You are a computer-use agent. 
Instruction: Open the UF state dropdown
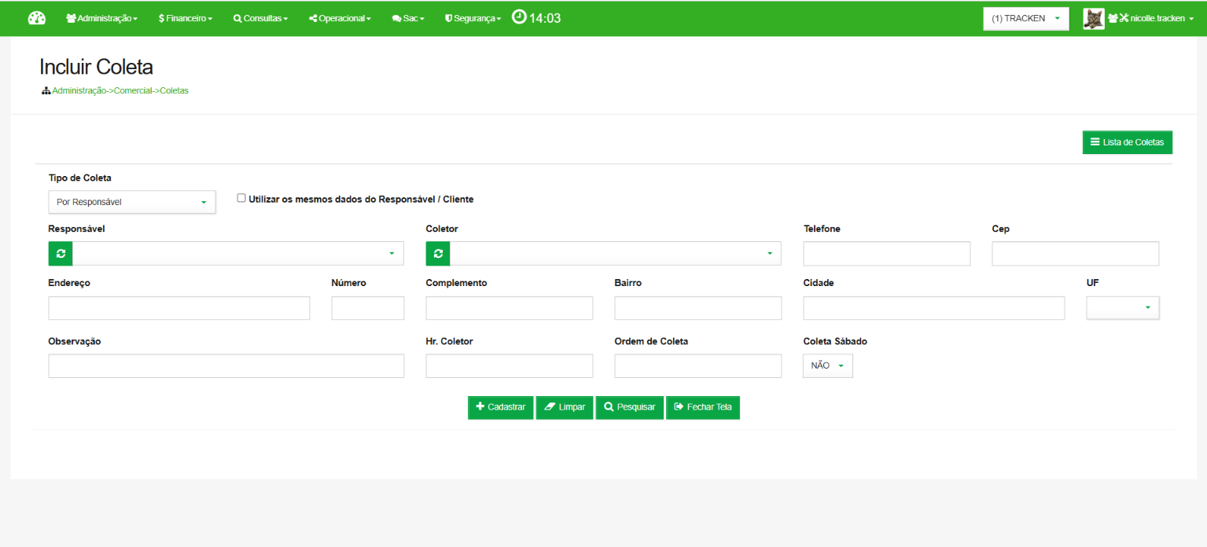pyautogui.click(x=1123, y=308)
